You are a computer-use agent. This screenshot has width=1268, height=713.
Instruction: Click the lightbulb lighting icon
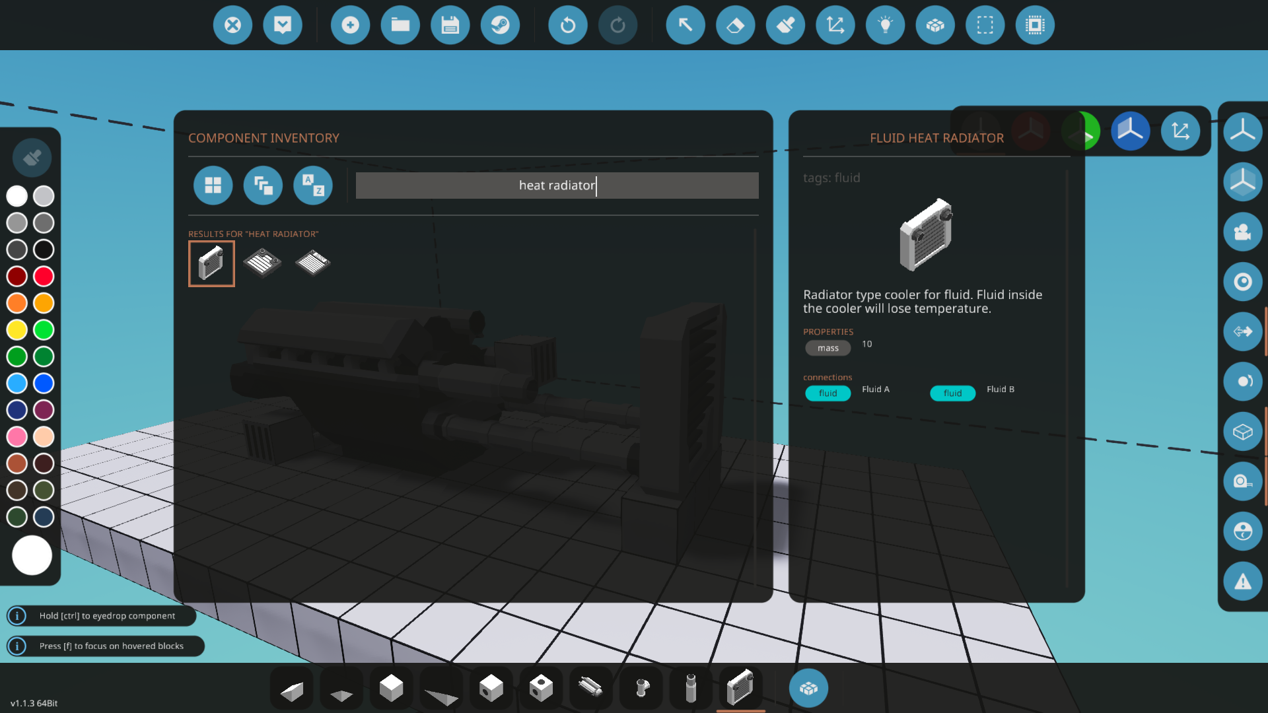[x=885, y=25]
